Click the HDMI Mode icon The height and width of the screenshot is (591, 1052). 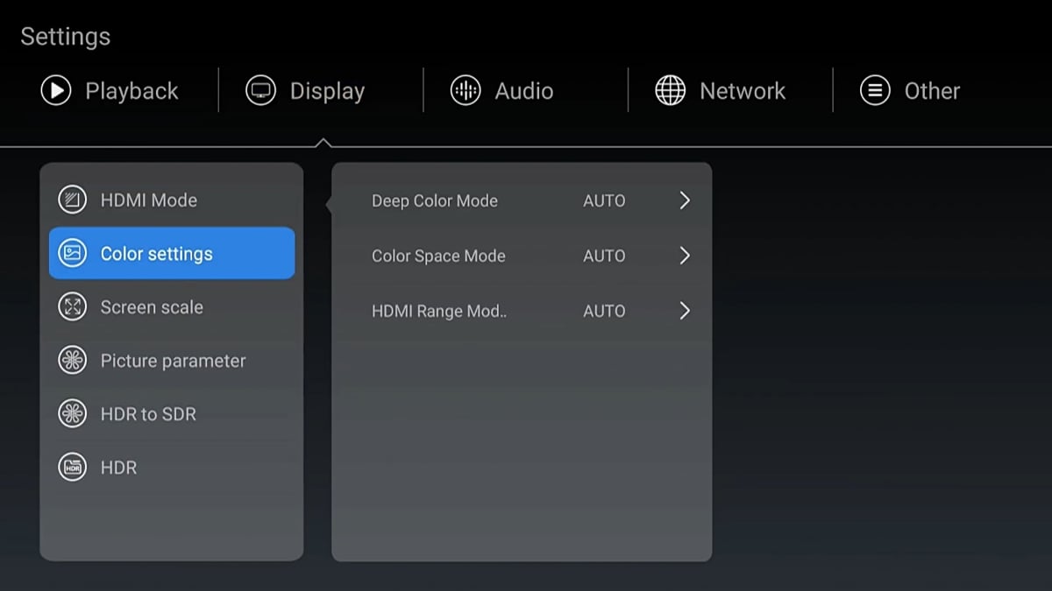[72, 200]
